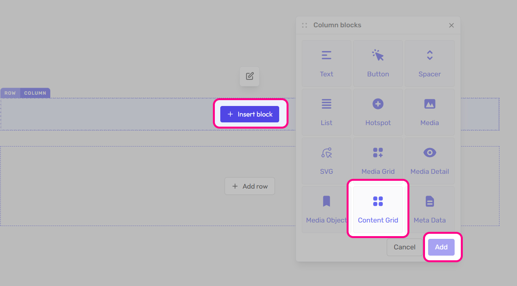The height and width of the screenshot is (286, 517).
Task: Select the SVG block tile
Action: pyautogui.click(x=326, y=161)
